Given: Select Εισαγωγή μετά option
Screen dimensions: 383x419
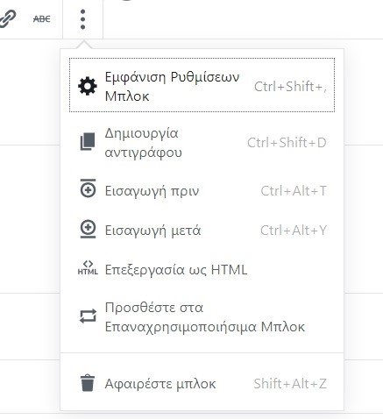Looking at the screenshot, I should click(202, 231).
